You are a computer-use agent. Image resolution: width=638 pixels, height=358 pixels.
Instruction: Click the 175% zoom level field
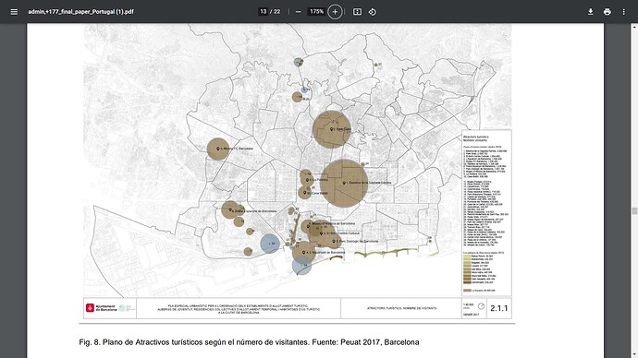click(x=316, y=12)
